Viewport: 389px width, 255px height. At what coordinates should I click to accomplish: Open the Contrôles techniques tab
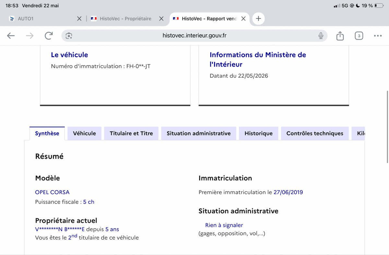point(315,133)
